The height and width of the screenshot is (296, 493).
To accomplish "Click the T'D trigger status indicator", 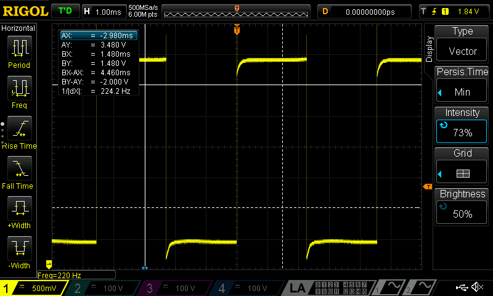I will point(65,11).
